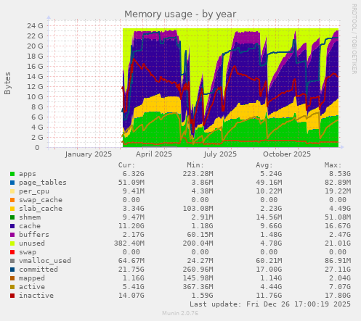Click the 'Munin 2.0.76' version footer
361x321 pixels.
[x=180, y=313]
